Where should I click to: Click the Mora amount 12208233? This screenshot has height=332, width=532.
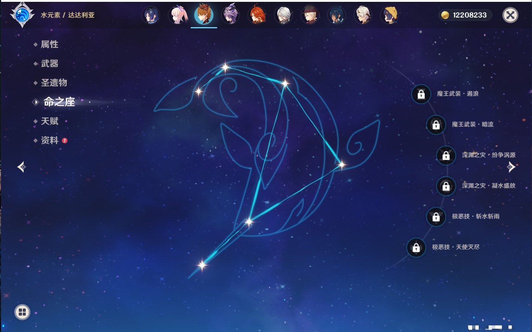pos(470,15)
